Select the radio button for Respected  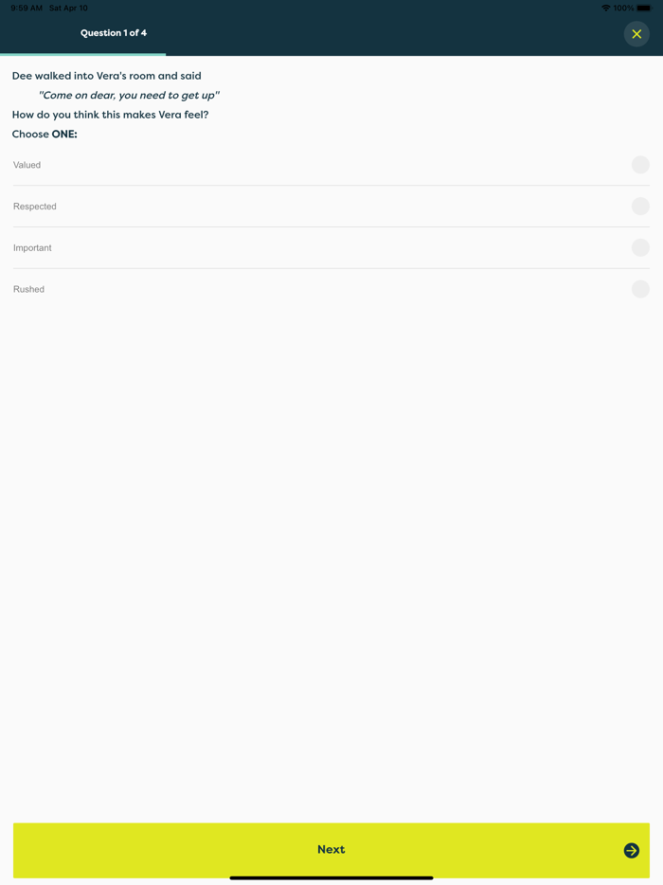pyautogui.click(x=640, y=206)
